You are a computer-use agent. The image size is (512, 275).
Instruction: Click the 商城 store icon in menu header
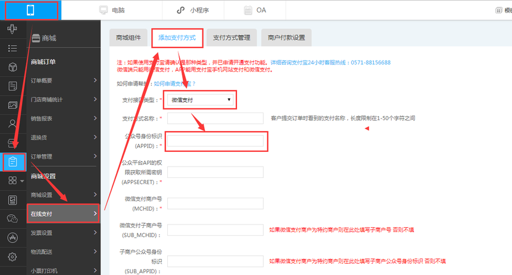click(x=36, y=38)
